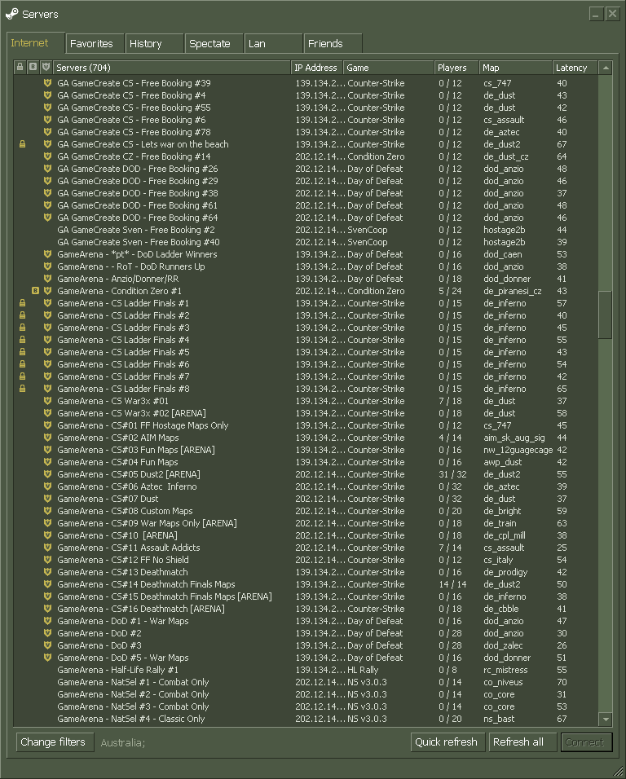Open the Friends tab
This screenshot has height=779, width=626.
(x=333, y=44)
